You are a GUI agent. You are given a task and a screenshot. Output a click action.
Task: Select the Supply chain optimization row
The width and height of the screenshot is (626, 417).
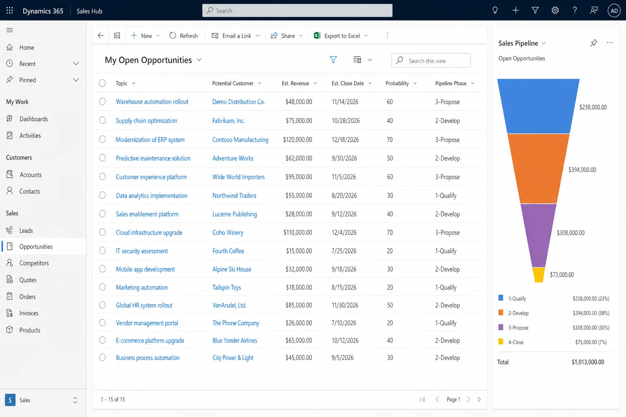tap(102, 120)
